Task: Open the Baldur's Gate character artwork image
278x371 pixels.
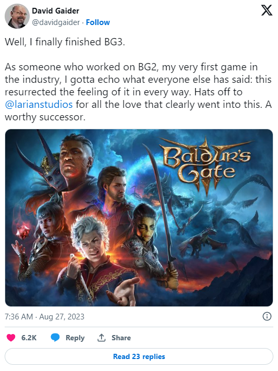Action: tap(139, 218)
